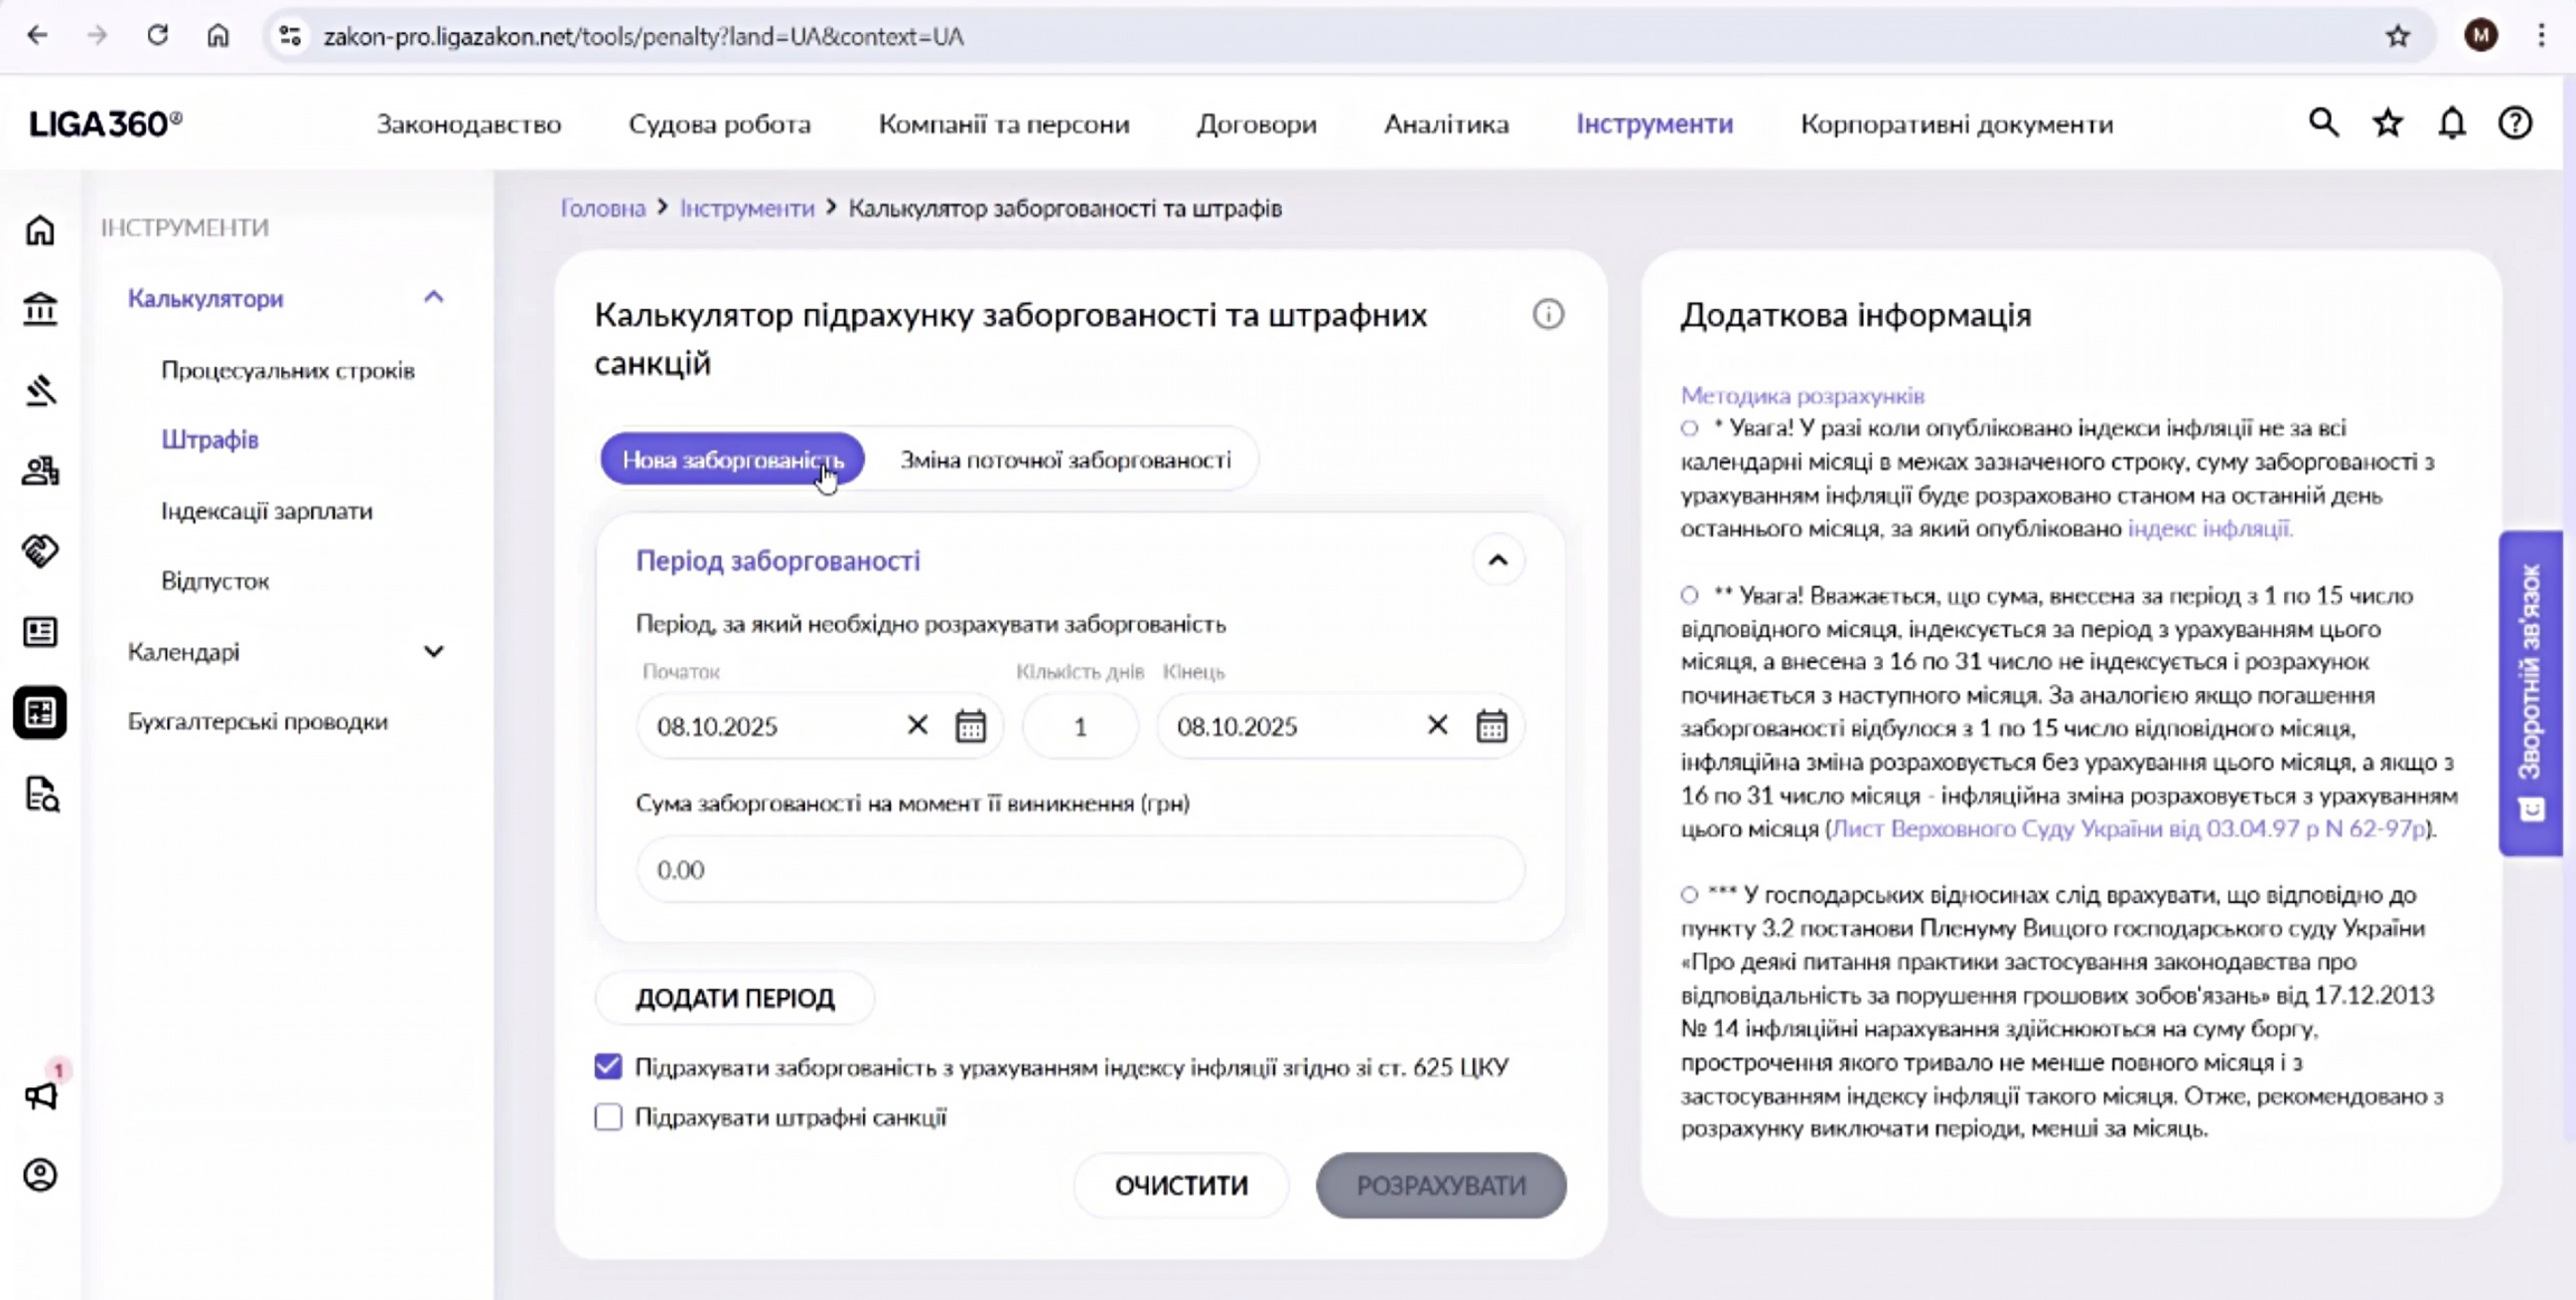Image resolution: width=2576 pixels, height=1300 pixels.
Task: Uncheck inflation index ст. 625 ЦКУ checkbox
Action: click(608, 1066)
